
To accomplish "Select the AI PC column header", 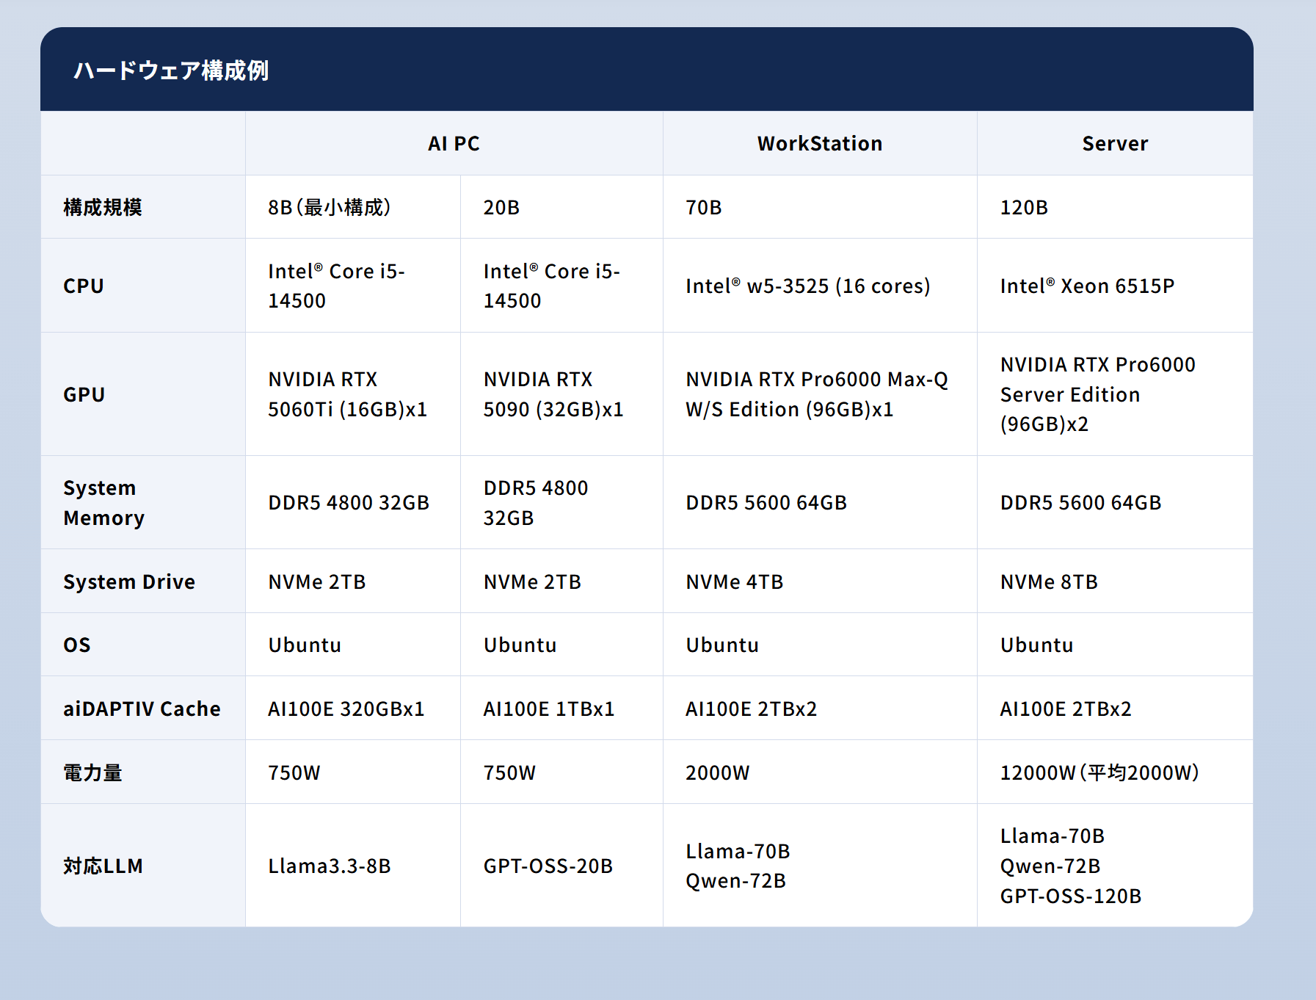I will coord(454,143).
